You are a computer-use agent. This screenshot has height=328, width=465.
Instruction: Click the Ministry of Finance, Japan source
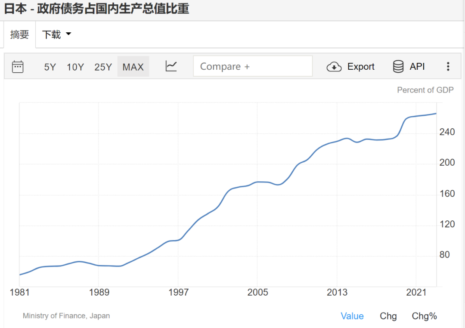66,316
